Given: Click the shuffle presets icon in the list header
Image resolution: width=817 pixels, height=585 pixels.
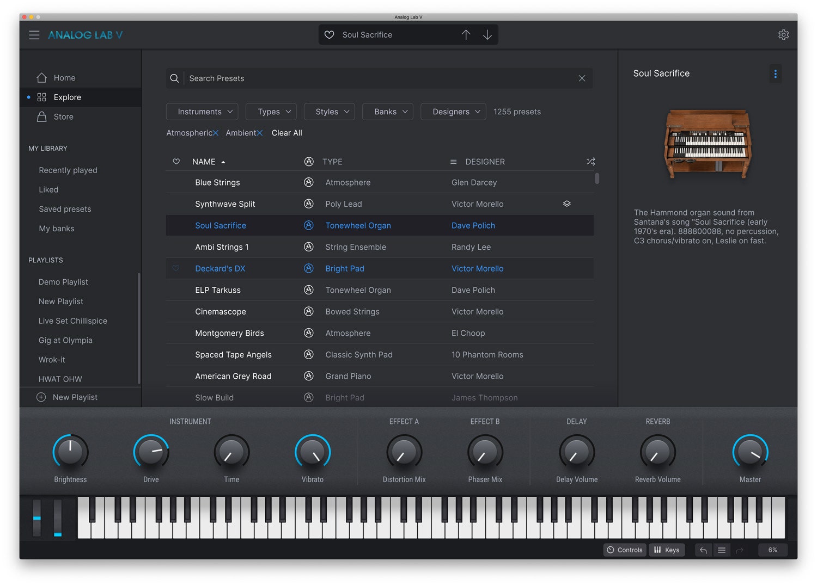Looking at the screenshot, I should pos(590,161).
